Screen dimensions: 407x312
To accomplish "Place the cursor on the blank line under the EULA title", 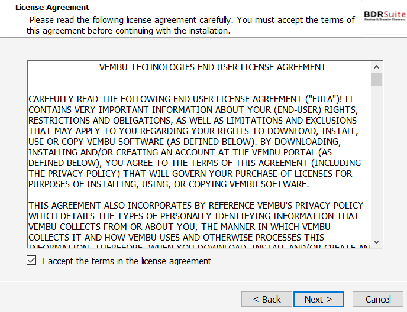I will click(199, 83).
